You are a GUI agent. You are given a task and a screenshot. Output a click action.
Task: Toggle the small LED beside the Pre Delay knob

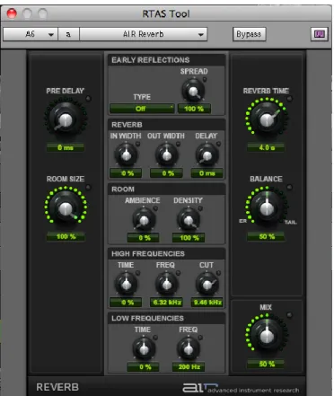(x=88, y=98)
